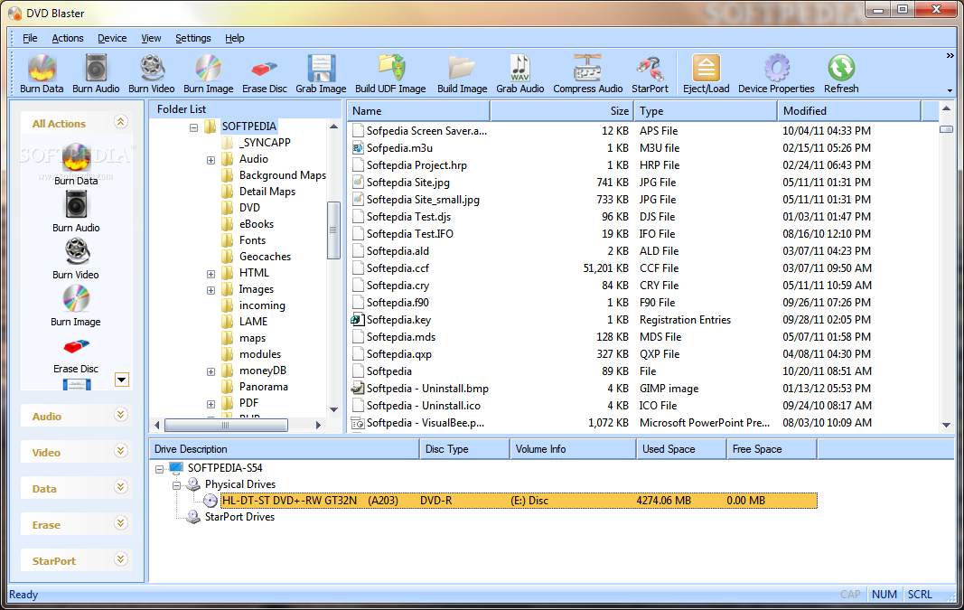Select the HL-DT-ST DVD+-RW GT32N drive
The image size is (964, 610).
(x=519, y=501)
